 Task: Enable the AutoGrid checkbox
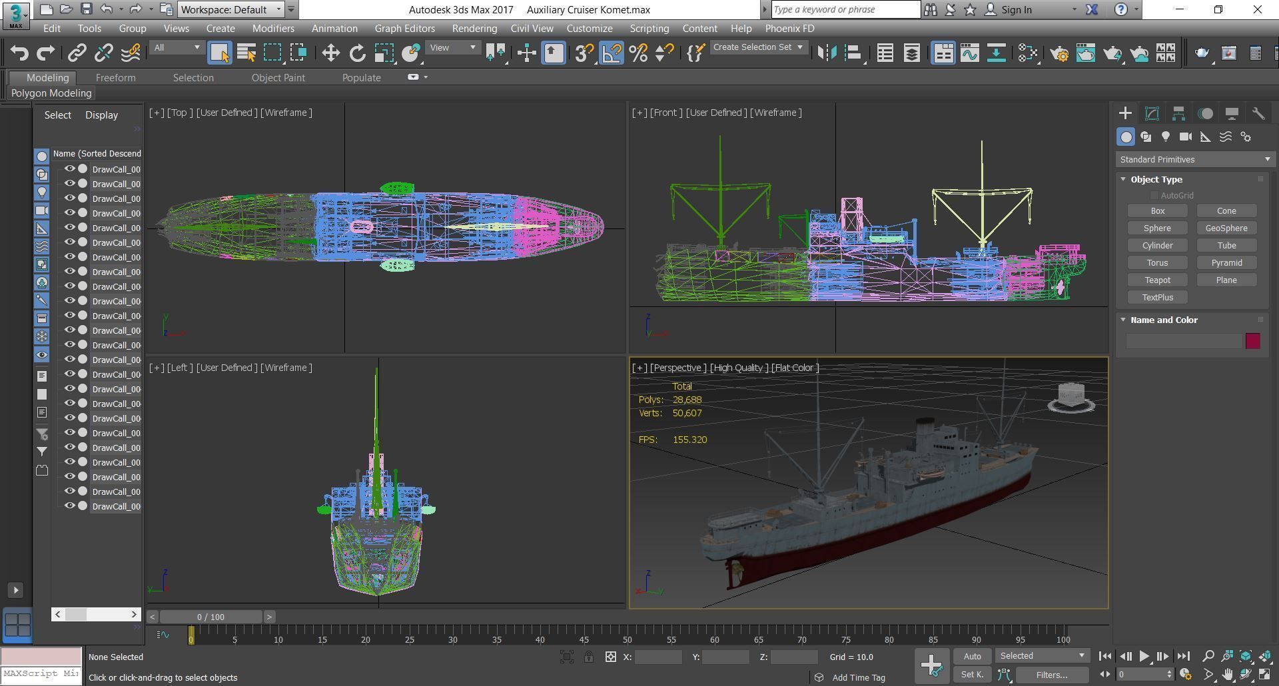click(x=1154, y=195)
